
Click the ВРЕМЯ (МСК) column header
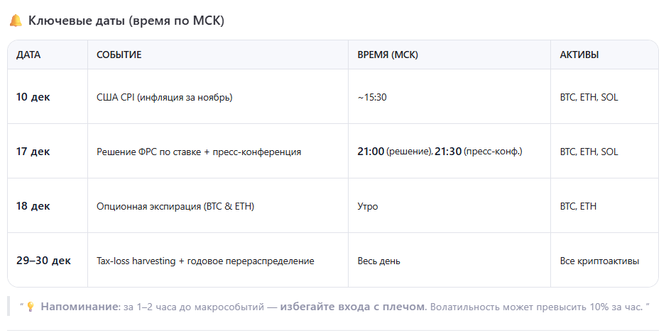pos(388,55)
